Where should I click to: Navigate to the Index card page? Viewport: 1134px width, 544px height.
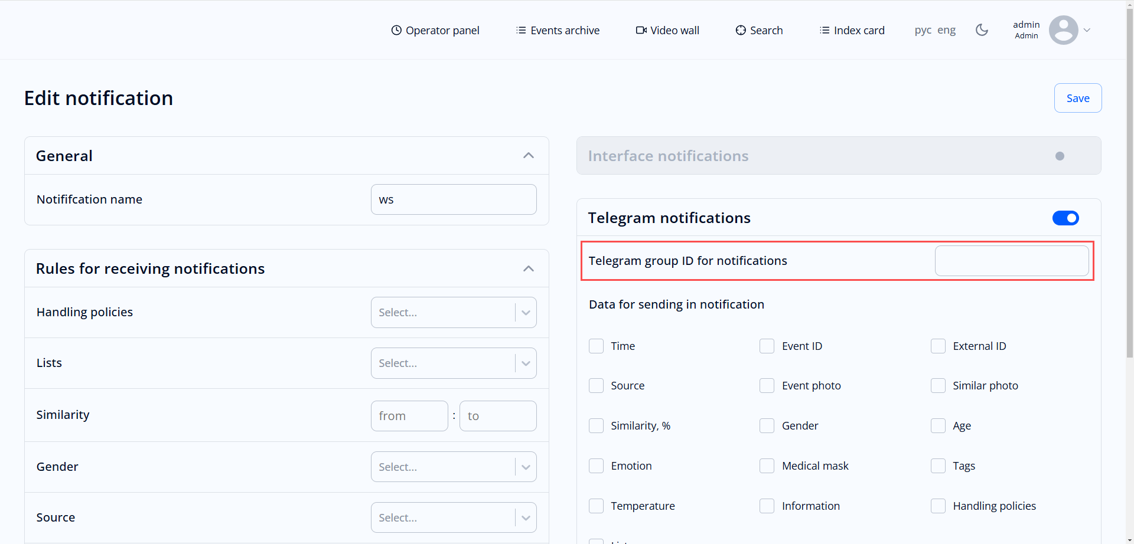859,30
